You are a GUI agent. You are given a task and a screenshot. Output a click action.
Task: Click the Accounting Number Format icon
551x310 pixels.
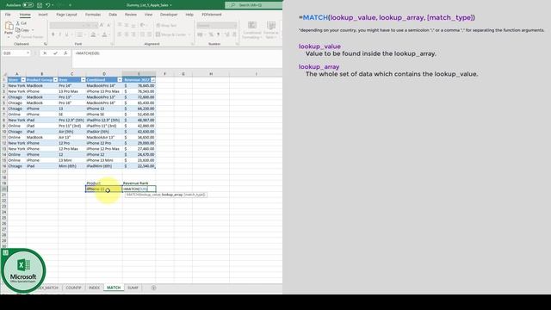point(200,34)
